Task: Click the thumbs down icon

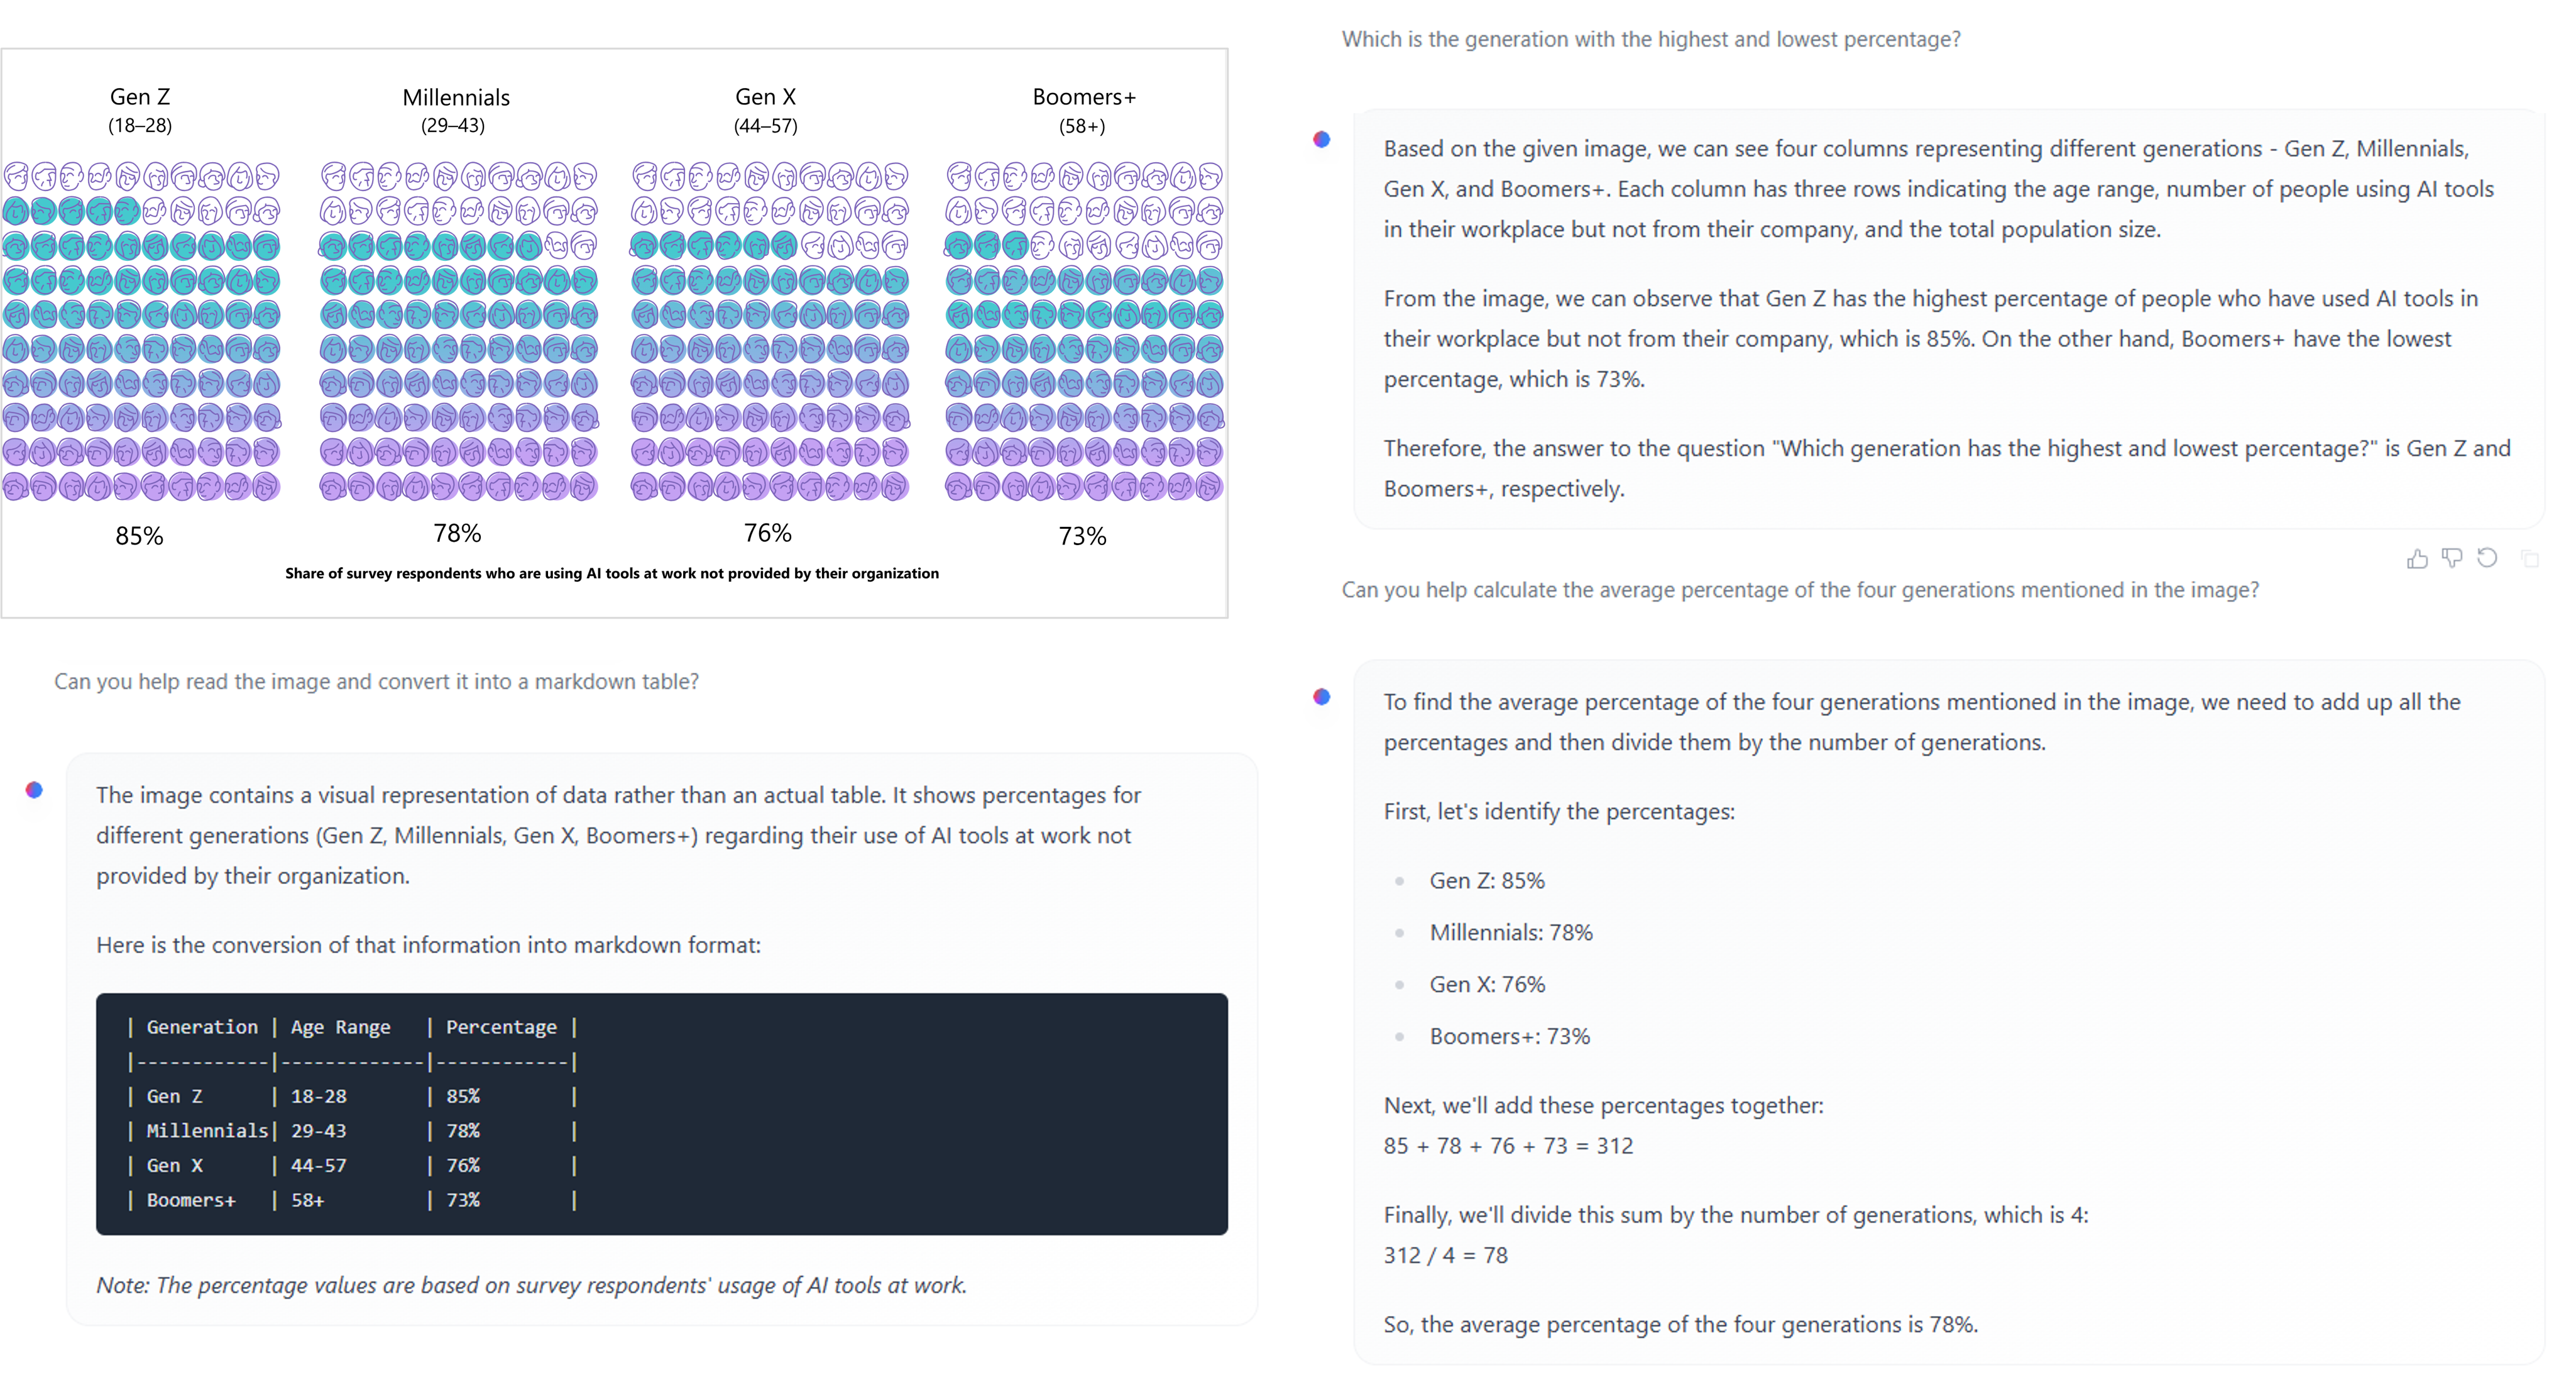Action: (x=2452, y=558)
